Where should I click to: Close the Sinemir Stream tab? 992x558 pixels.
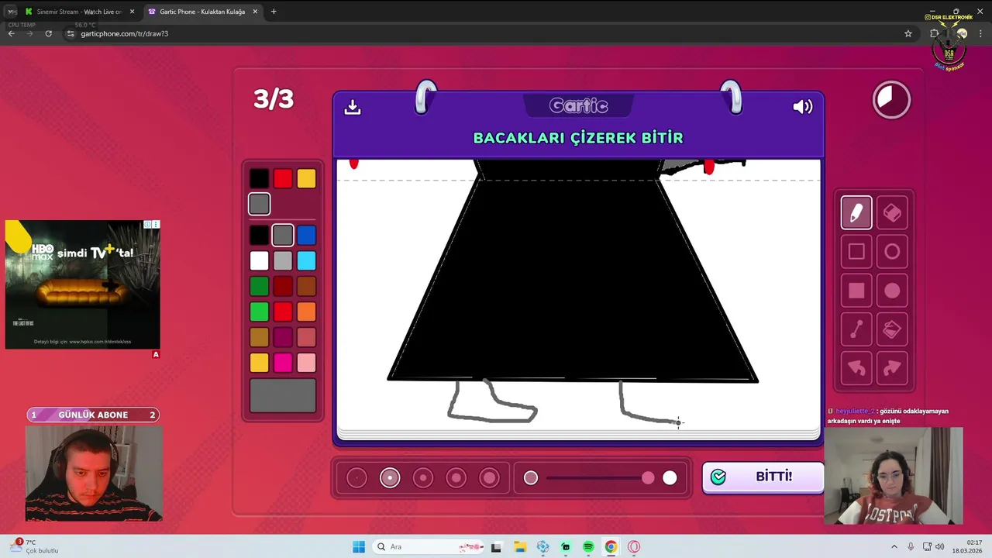[x=132, y=12]
